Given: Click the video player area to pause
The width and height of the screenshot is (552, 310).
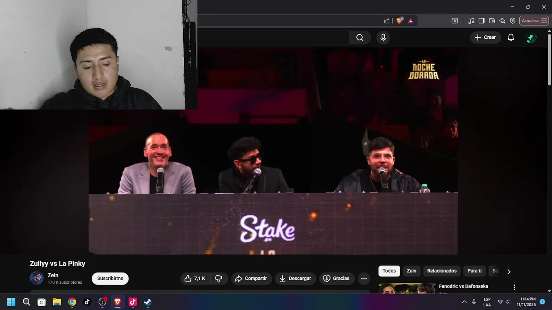Looking at the screenshot, I should click(273, 151).
